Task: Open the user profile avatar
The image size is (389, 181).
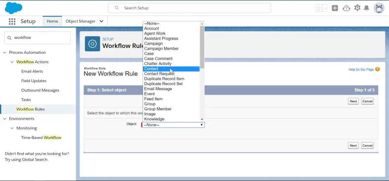Action: pyautogui.click(x=379, y=8)
